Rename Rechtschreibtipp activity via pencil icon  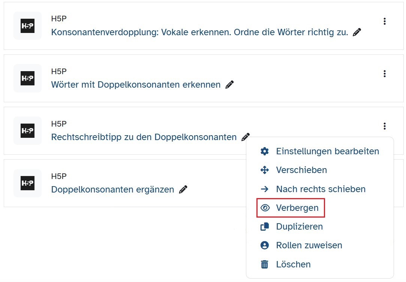pyautogui.click(x=246, y=137)
